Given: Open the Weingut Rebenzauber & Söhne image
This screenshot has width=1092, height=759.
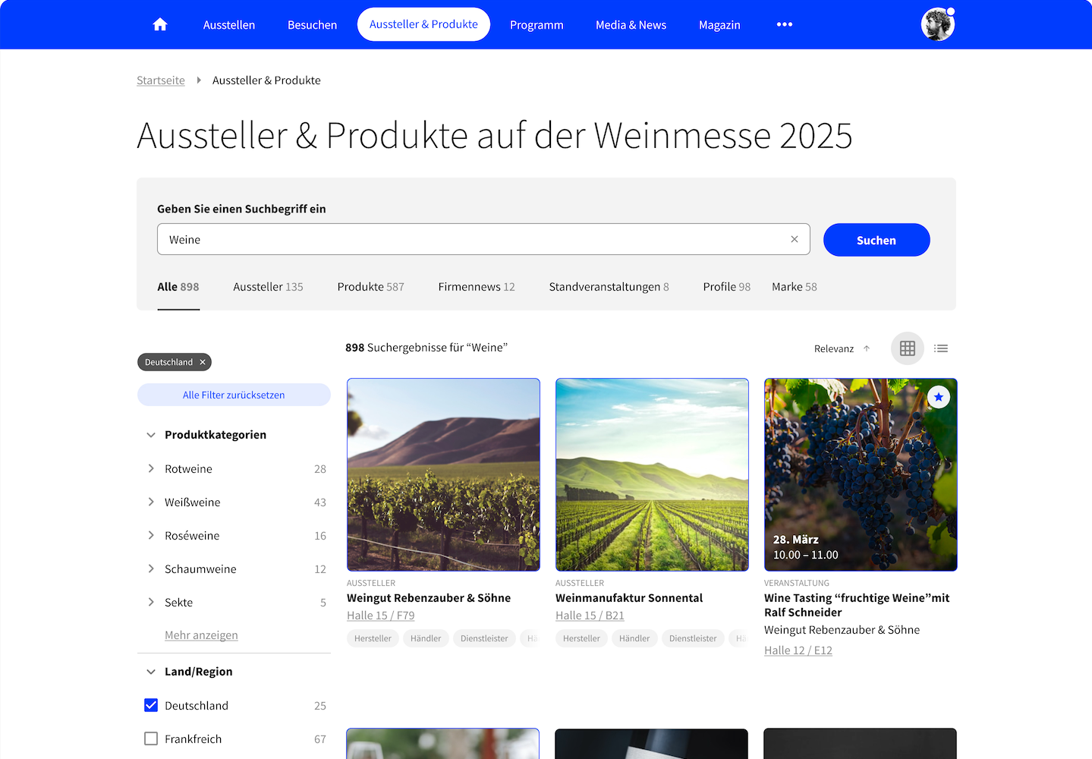Looking at the screenshot, I should click(443, 474).
